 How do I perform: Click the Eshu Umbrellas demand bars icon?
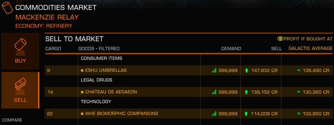click(214, 70)
